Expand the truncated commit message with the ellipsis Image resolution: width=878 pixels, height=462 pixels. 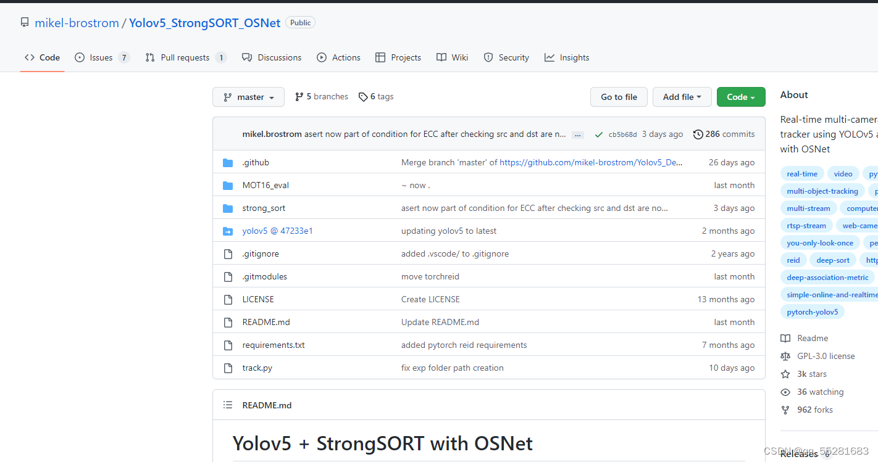[x=577, y=134]
